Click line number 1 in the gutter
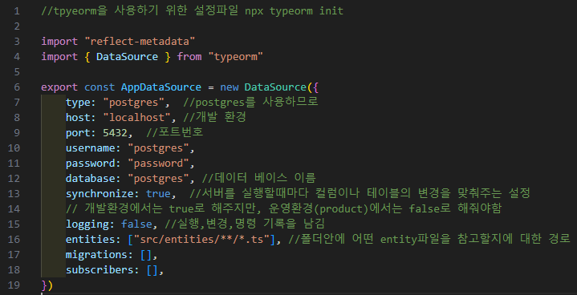This screenshot has height=295, width=577. tap(17, 11)
